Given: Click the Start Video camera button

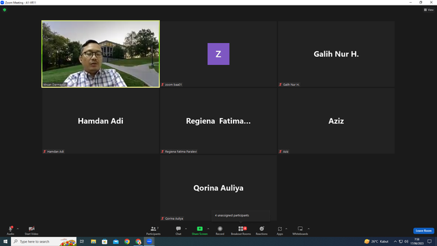Looking at the screenshot, I should (x=31, y=230).
